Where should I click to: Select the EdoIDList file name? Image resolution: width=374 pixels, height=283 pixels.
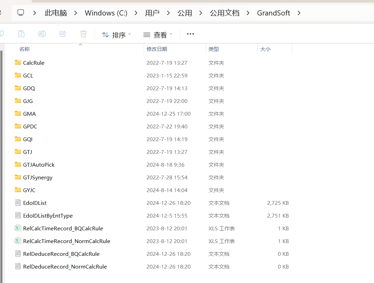coord(34,203)
